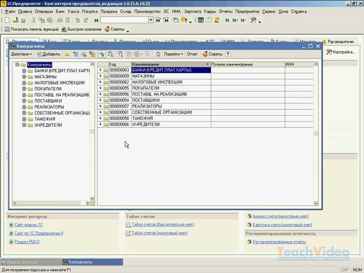
Task: Open Регламентированные отчеты link
Action: [279, 242]
